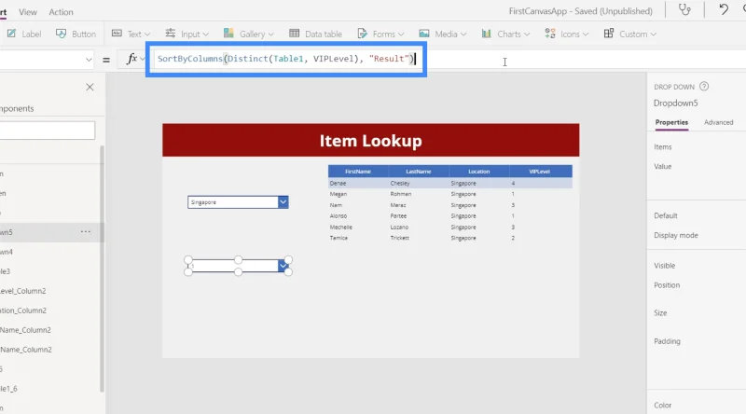The image size is (746, 414).
Task: Select the first Name_Column2 tree item
Action: coord(26,330)
